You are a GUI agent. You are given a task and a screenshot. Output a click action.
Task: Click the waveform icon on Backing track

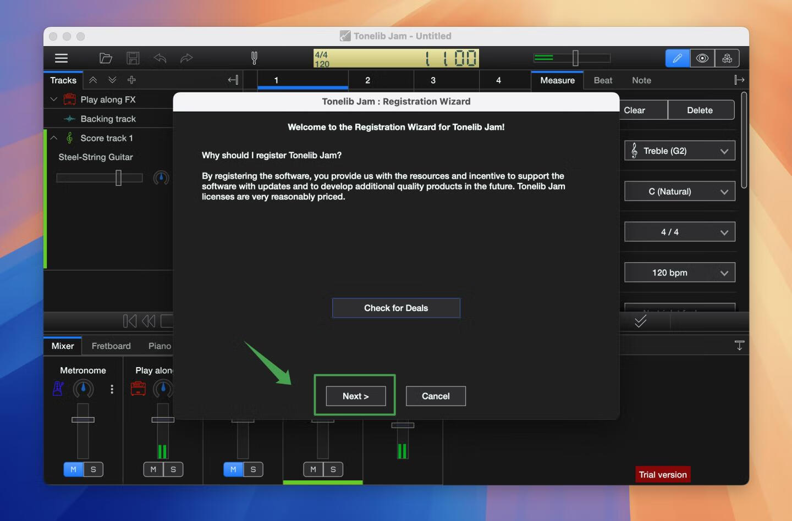[69, 119]
